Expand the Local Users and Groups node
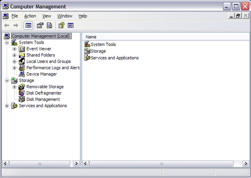 click(15, 61)
